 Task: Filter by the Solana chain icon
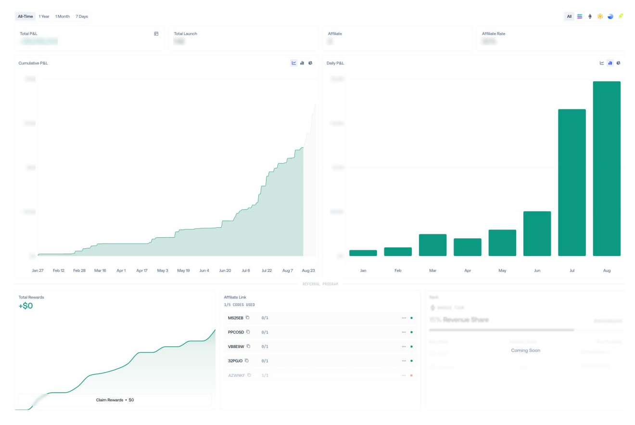580,16
